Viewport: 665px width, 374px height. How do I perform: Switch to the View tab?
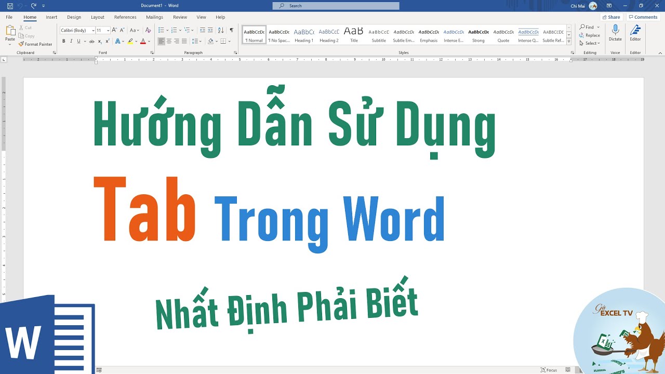tap(201, 17)
